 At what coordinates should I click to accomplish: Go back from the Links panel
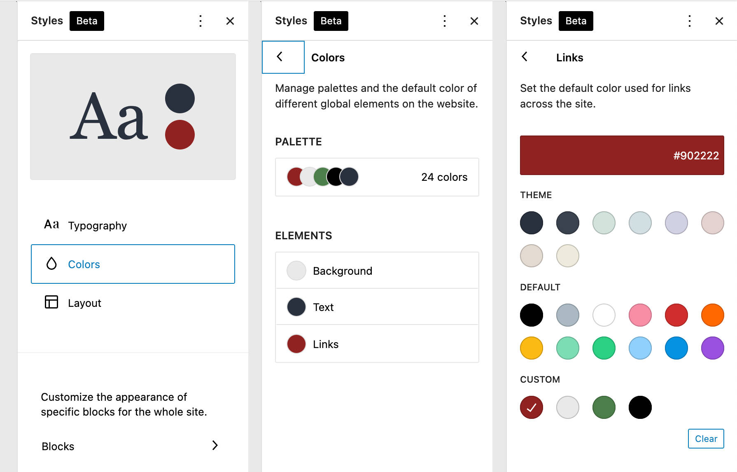[525, 57]
